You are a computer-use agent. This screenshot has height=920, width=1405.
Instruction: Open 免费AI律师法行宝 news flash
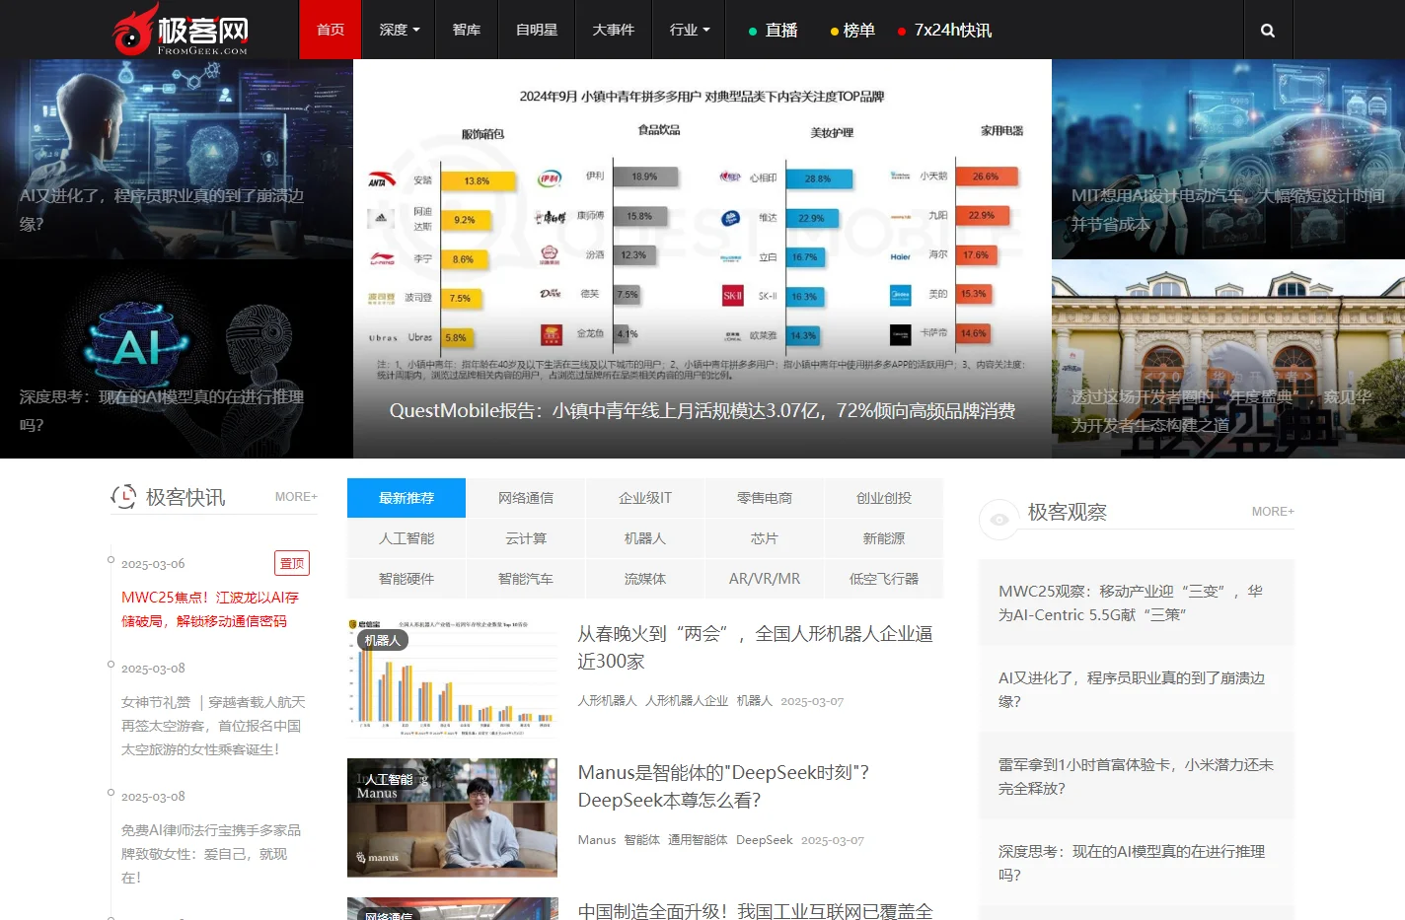pos(211,854)
